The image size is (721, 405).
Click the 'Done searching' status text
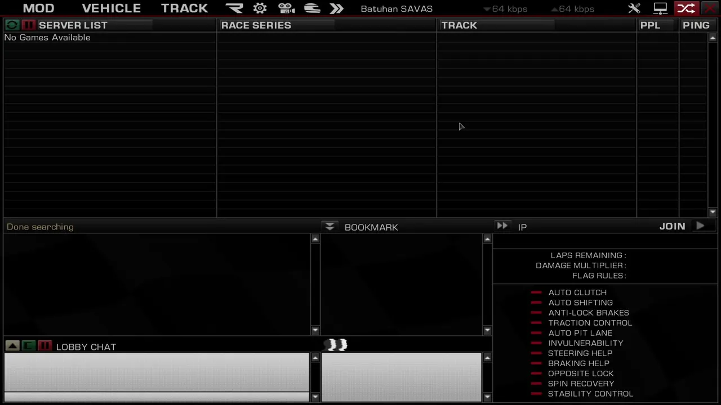(x=40, y=227)
